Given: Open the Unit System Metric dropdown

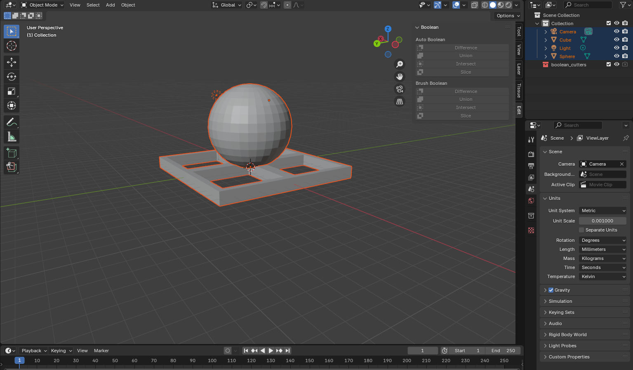Looking at the screenshot, I should click(x=603, y=211).
